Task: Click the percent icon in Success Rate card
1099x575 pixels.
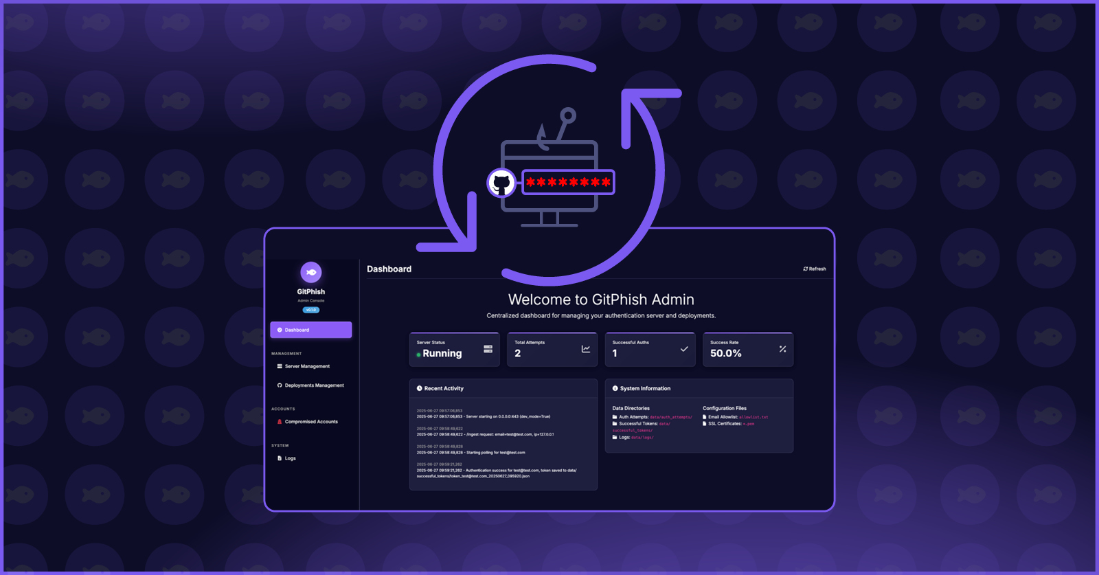Action: point(782,349)
